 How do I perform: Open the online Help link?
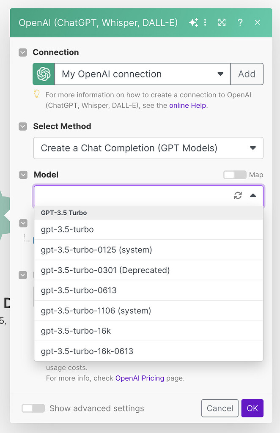187,105
